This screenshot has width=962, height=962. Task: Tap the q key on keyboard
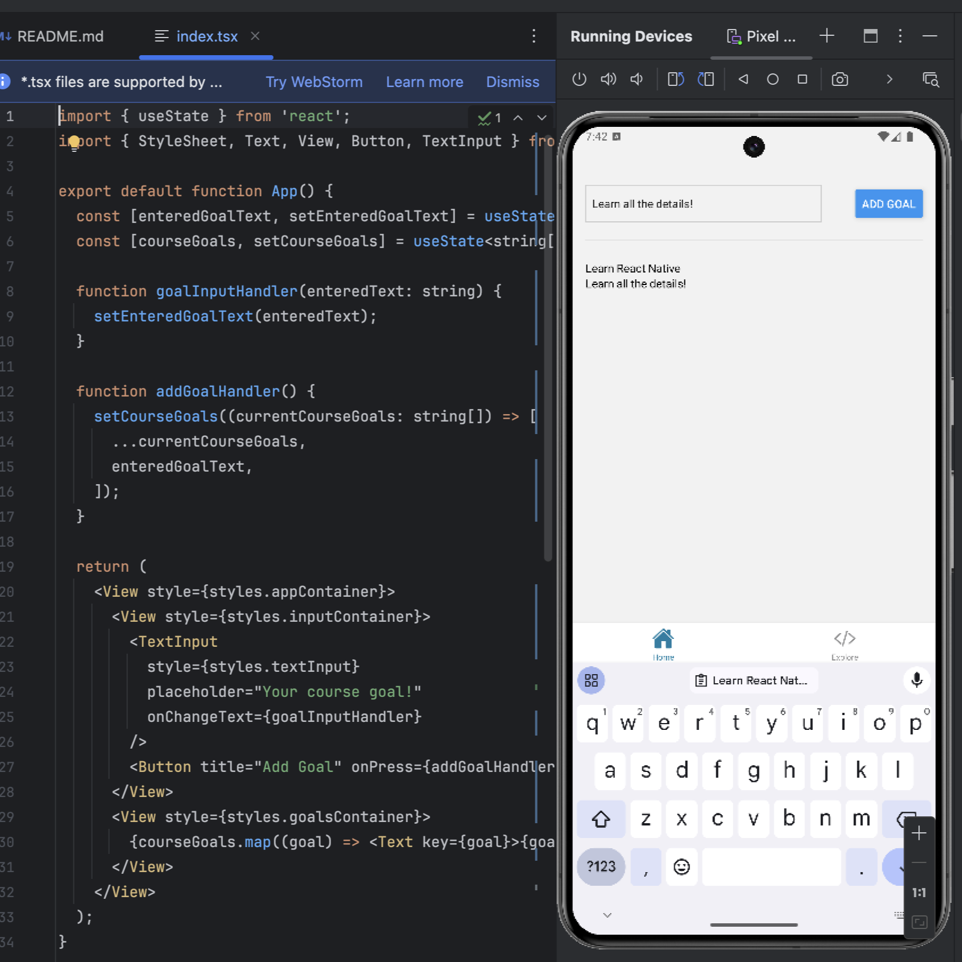(592, 724)
